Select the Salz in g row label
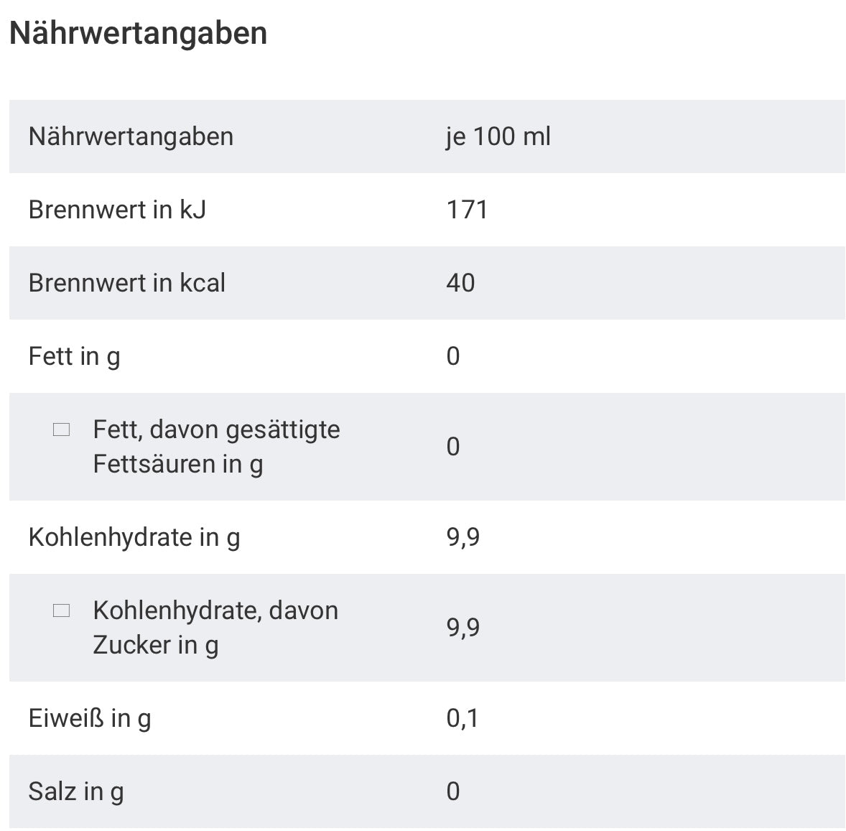Viewport: 846px width, 831px height. click(x=76, y=791)
